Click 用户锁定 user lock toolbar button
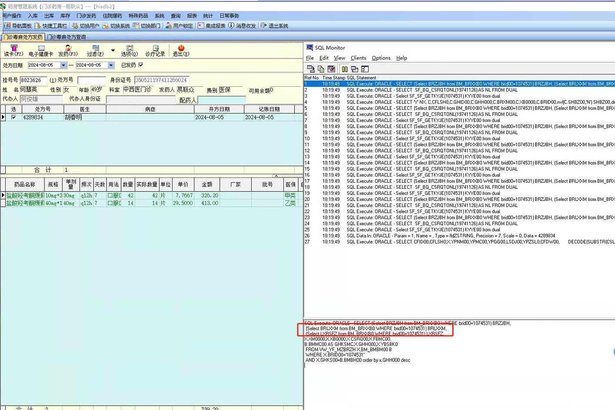615x410 pixels. coord(179,26)
